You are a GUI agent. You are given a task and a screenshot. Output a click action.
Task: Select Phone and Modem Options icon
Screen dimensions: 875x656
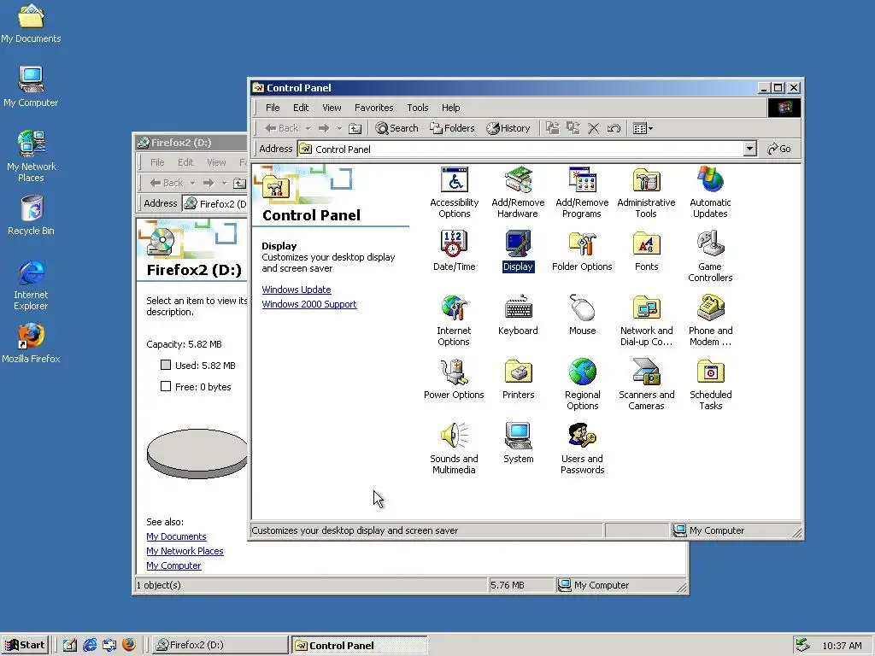[x=710, y=321]
